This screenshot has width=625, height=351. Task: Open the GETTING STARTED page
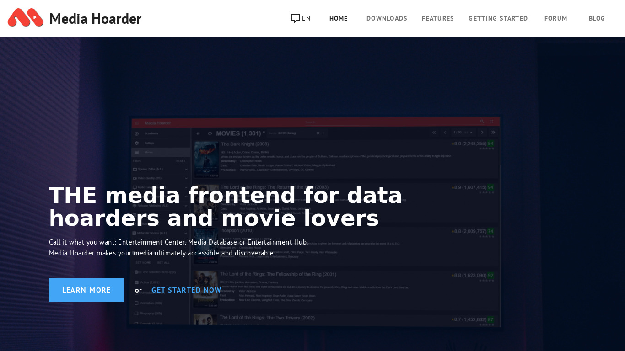[x=498, y=18]
